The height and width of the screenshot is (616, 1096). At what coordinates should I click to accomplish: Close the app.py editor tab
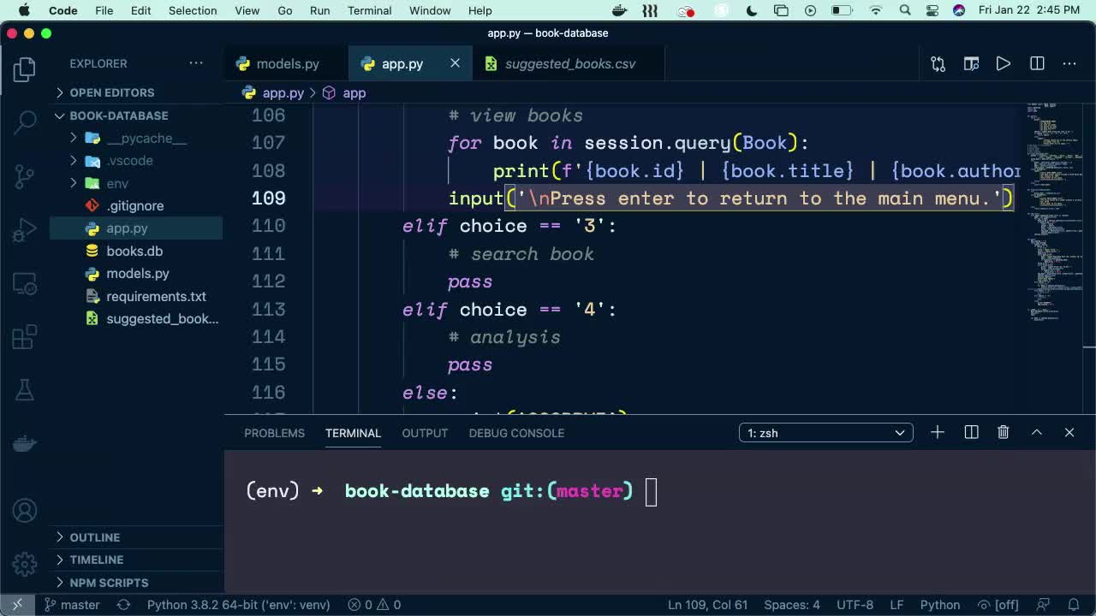(x=455, y=63)
